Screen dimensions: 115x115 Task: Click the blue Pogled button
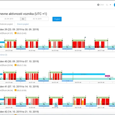tap(57, 19)
